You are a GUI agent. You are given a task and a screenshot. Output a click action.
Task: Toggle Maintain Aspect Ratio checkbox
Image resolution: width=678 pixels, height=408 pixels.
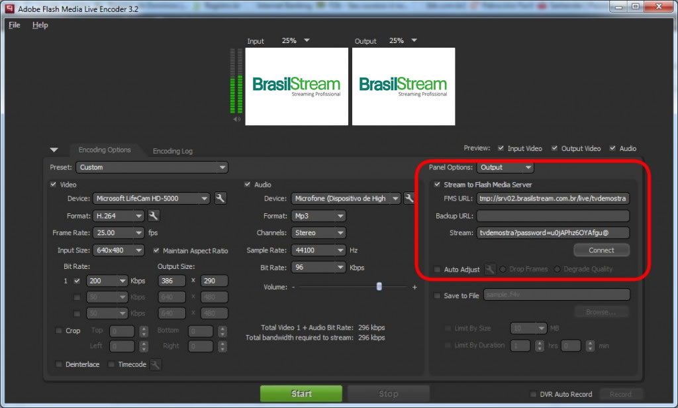pos(156,250)
